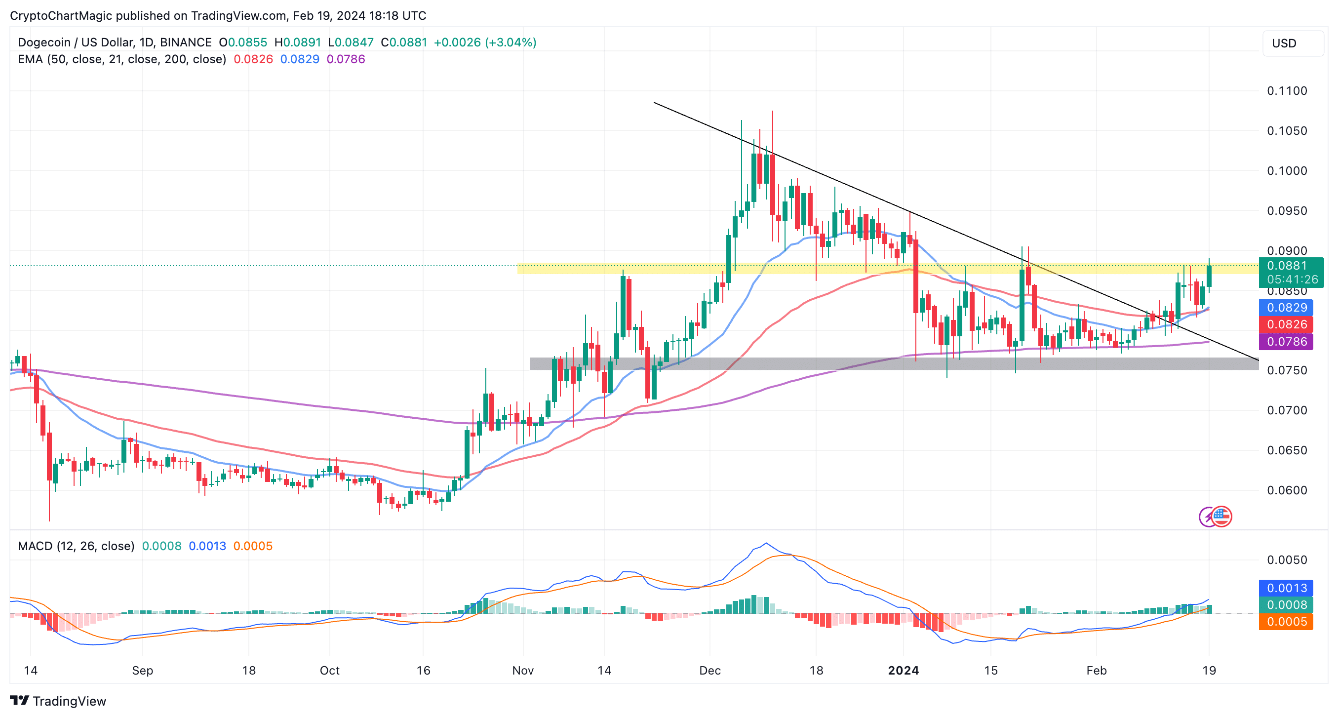
Task: Click the MACD legend value 0.0008
Action: 161,546
